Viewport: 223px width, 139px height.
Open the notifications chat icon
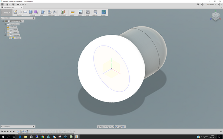(198, 5)
